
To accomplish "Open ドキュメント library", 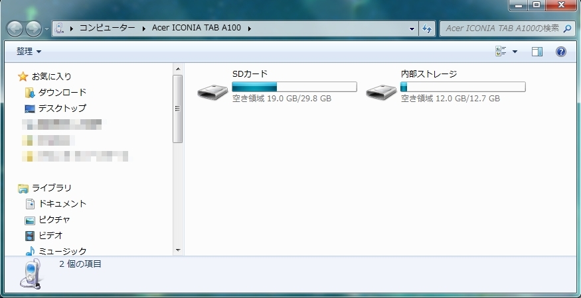I will click(x=62, y=204).
